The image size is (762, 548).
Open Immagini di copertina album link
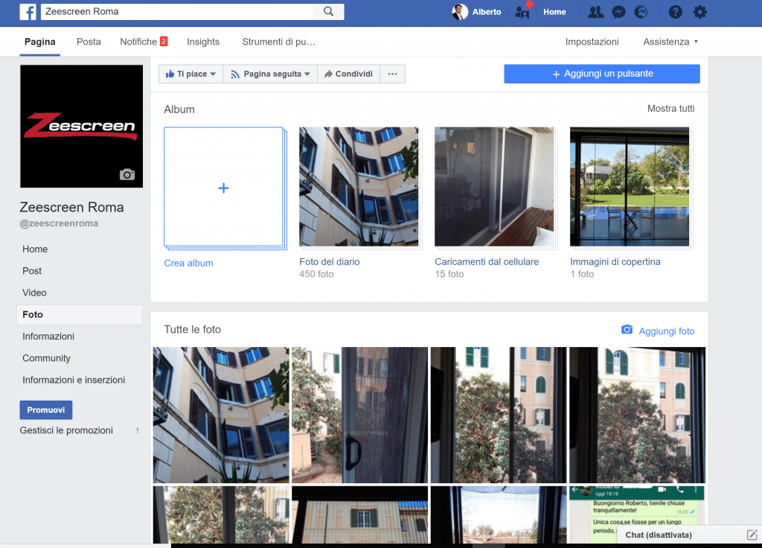(615, 261)
